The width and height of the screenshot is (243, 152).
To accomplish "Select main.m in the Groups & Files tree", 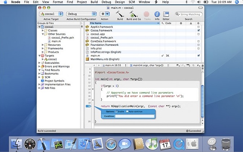I will 56,41.
